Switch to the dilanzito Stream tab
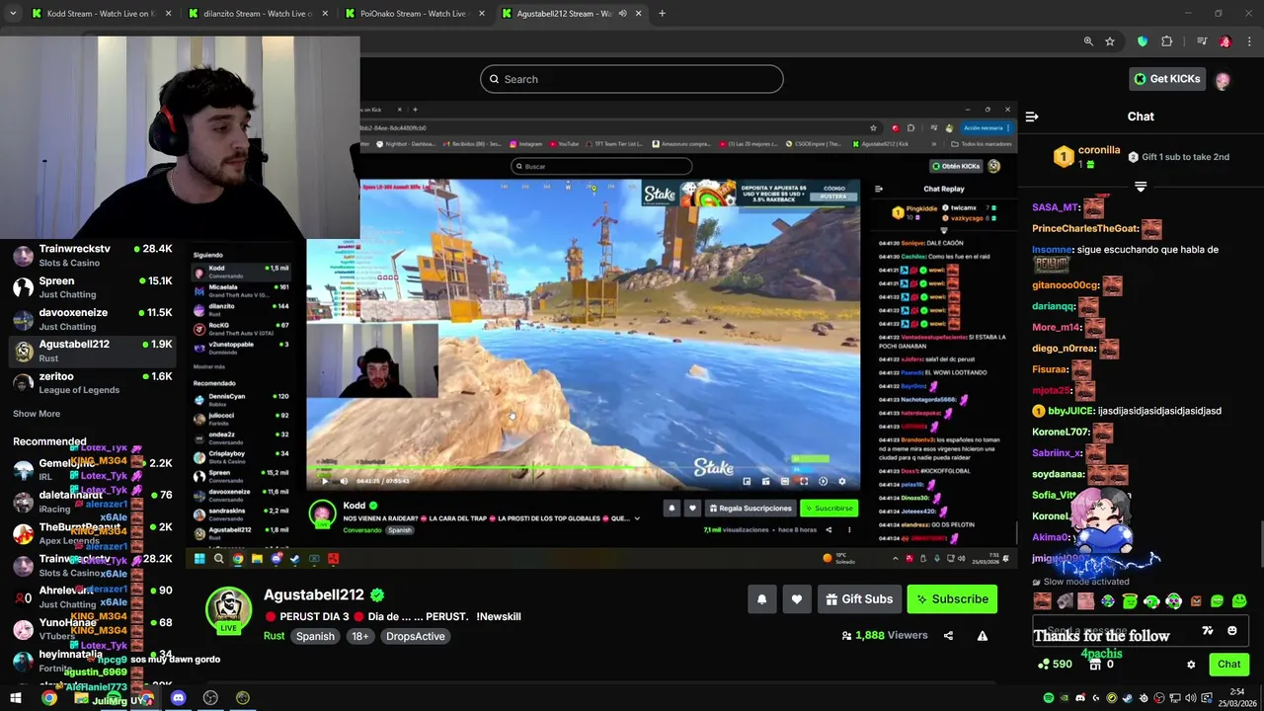The width and height of the screenshot is (1264, 711). 259,14
